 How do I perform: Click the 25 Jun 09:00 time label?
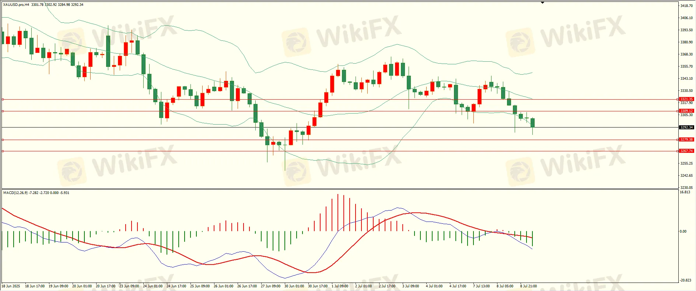(200, 286)
